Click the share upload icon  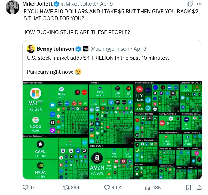pyautogui.click(x=199, y=187)
